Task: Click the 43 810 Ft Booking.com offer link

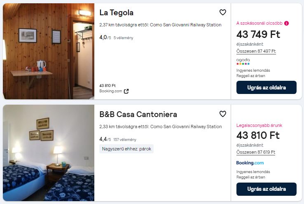Action: point(108,86)
